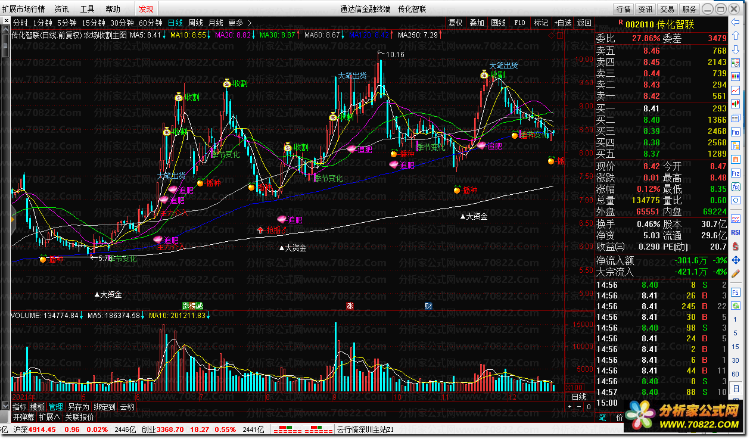The image size is (750, 439).
Task: Open the 服务 tab at top right
Action: click(x=689, y=9)
